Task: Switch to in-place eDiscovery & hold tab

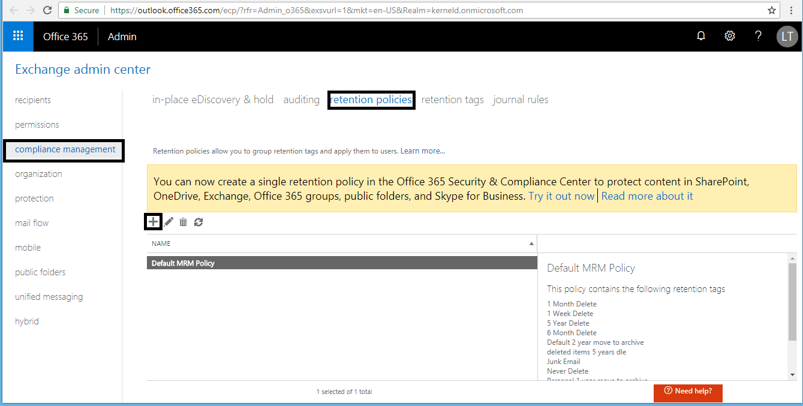Action: click(x=213, y=100)
